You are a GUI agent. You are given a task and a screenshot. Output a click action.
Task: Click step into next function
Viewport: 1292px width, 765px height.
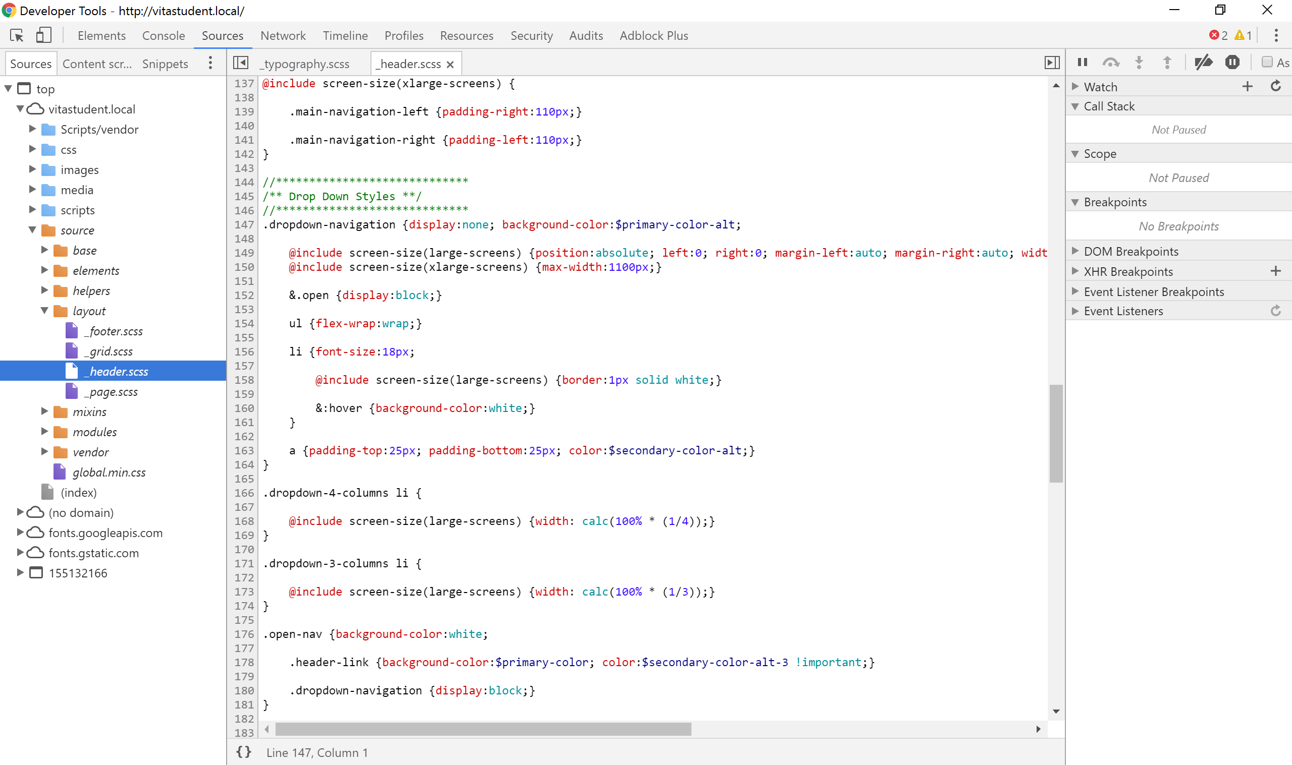pyautogui.click(x=1140, y=63)
